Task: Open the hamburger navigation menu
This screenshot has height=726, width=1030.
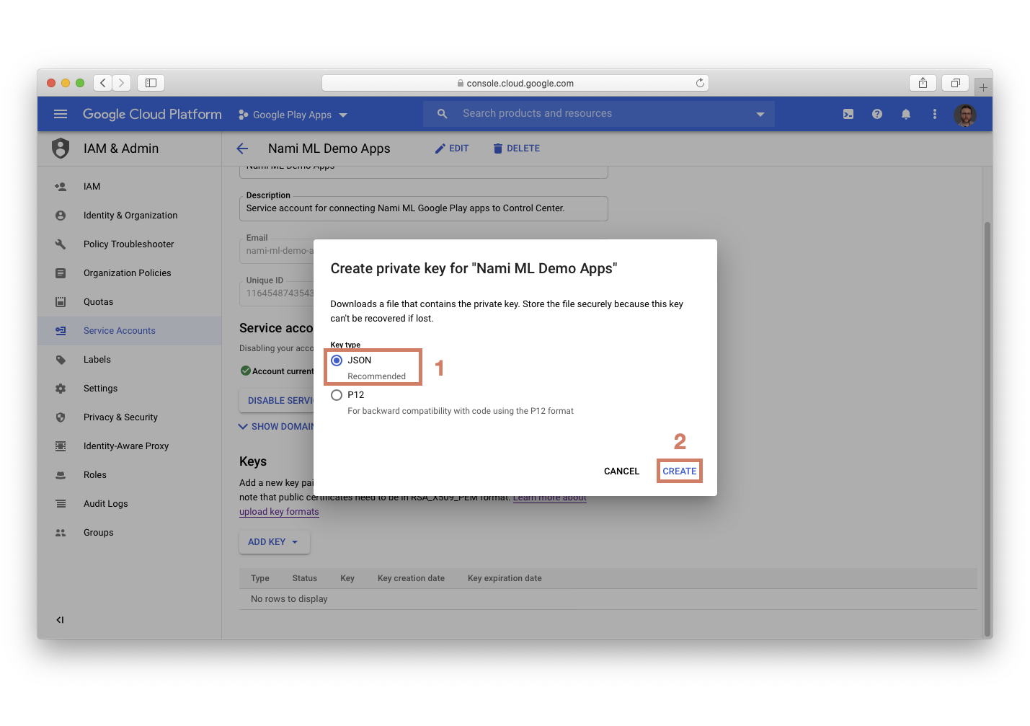Action: 61,114
